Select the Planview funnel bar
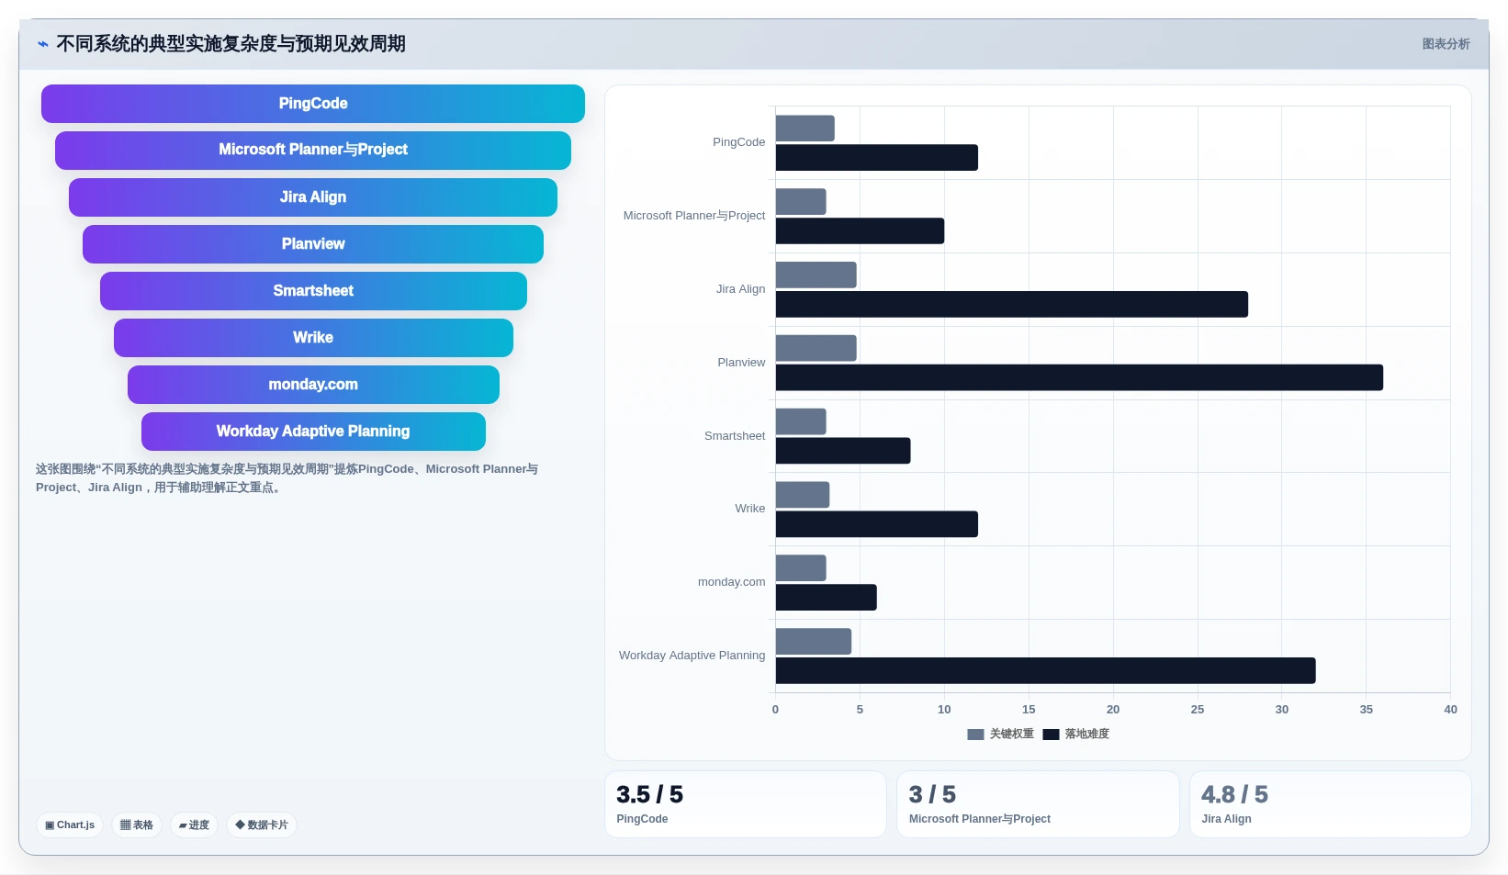Viewport: 1508px width, 875px height. point(313,244)
